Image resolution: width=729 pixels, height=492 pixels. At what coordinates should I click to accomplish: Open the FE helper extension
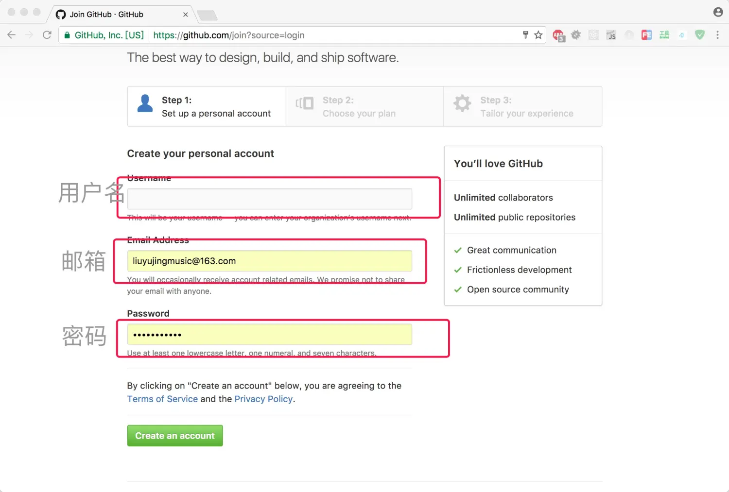coord(646,35)
